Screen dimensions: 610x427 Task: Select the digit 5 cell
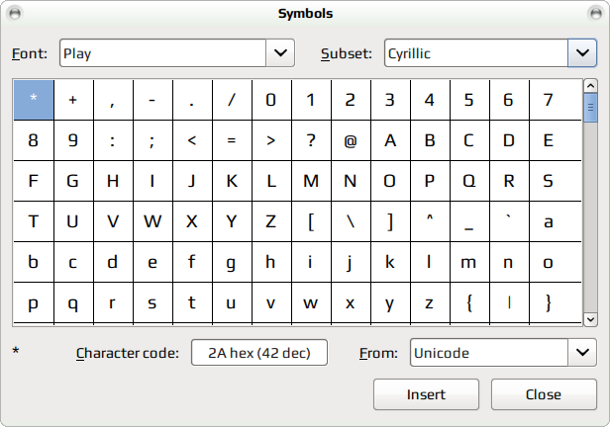469,100
